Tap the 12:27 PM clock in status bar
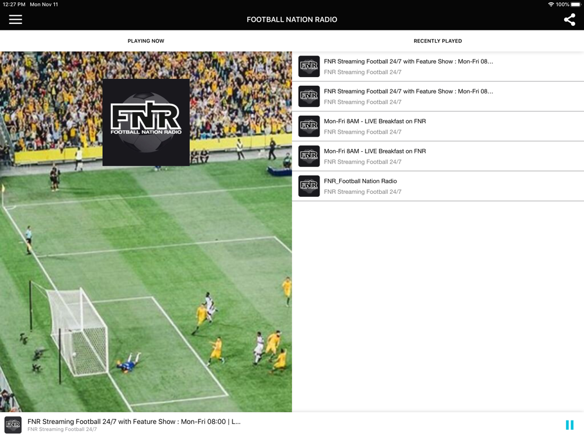The width and height of the screenshot is (584, 438). (x=14, y=5)
